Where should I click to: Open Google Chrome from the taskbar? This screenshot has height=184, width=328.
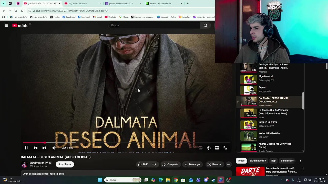click(x=176, y=180)
